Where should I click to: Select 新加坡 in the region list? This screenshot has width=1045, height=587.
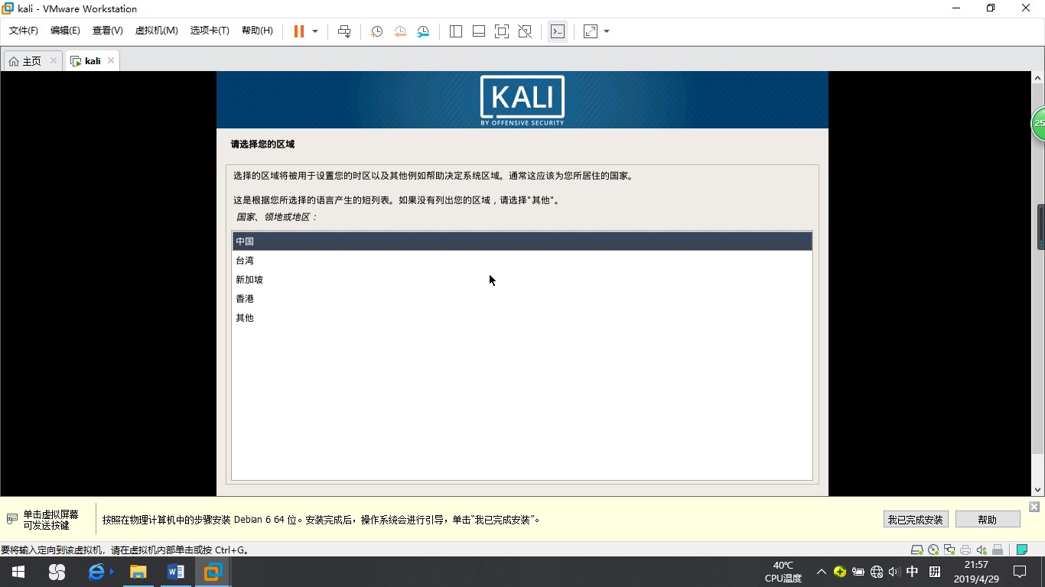pos(522,280)
